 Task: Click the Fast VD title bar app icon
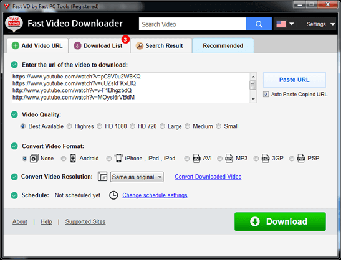(6, 6)
